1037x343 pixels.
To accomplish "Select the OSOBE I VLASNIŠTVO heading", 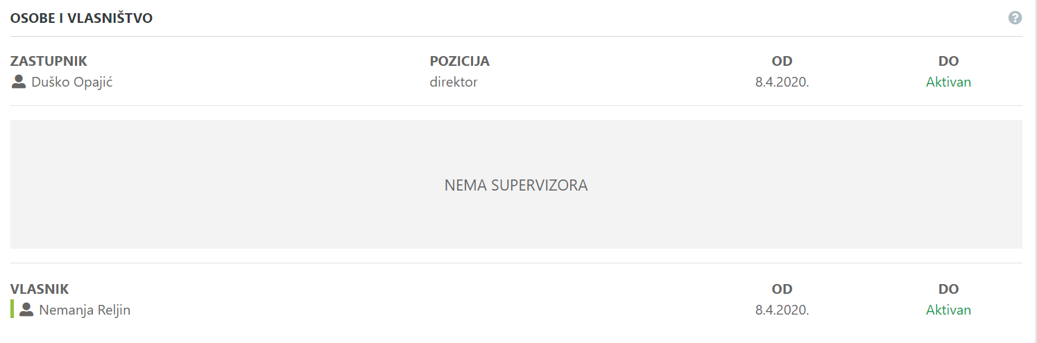I will pos(81,18).
